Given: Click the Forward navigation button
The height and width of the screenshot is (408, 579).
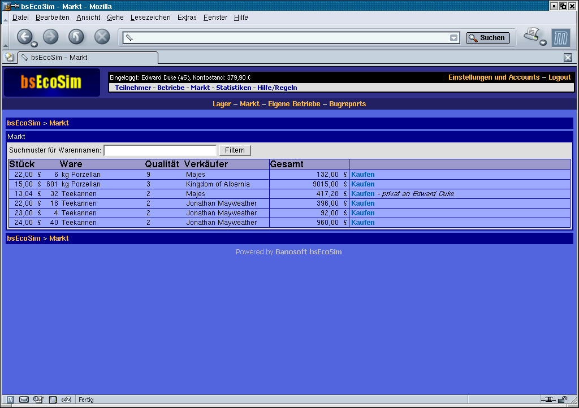Looking at the screenshot, I should pyautogui.click(x=51, y=37).
